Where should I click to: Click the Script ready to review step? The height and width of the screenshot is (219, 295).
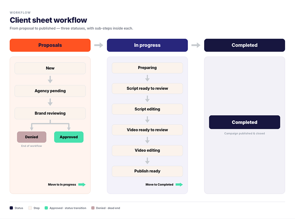[147, 88]
